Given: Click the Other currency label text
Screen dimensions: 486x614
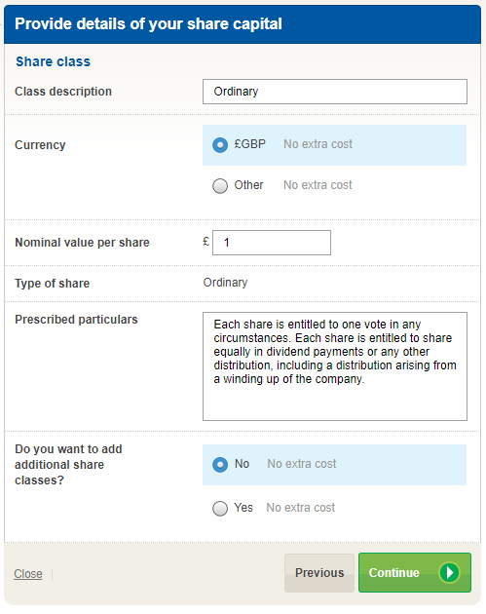Looking at the screenshot, I should [x=249, y=185].
